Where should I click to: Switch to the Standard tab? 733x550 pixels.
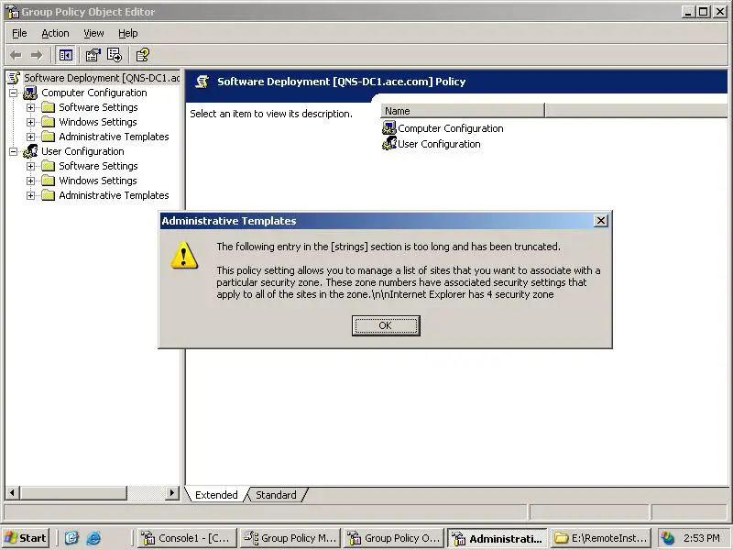(276, 495)
